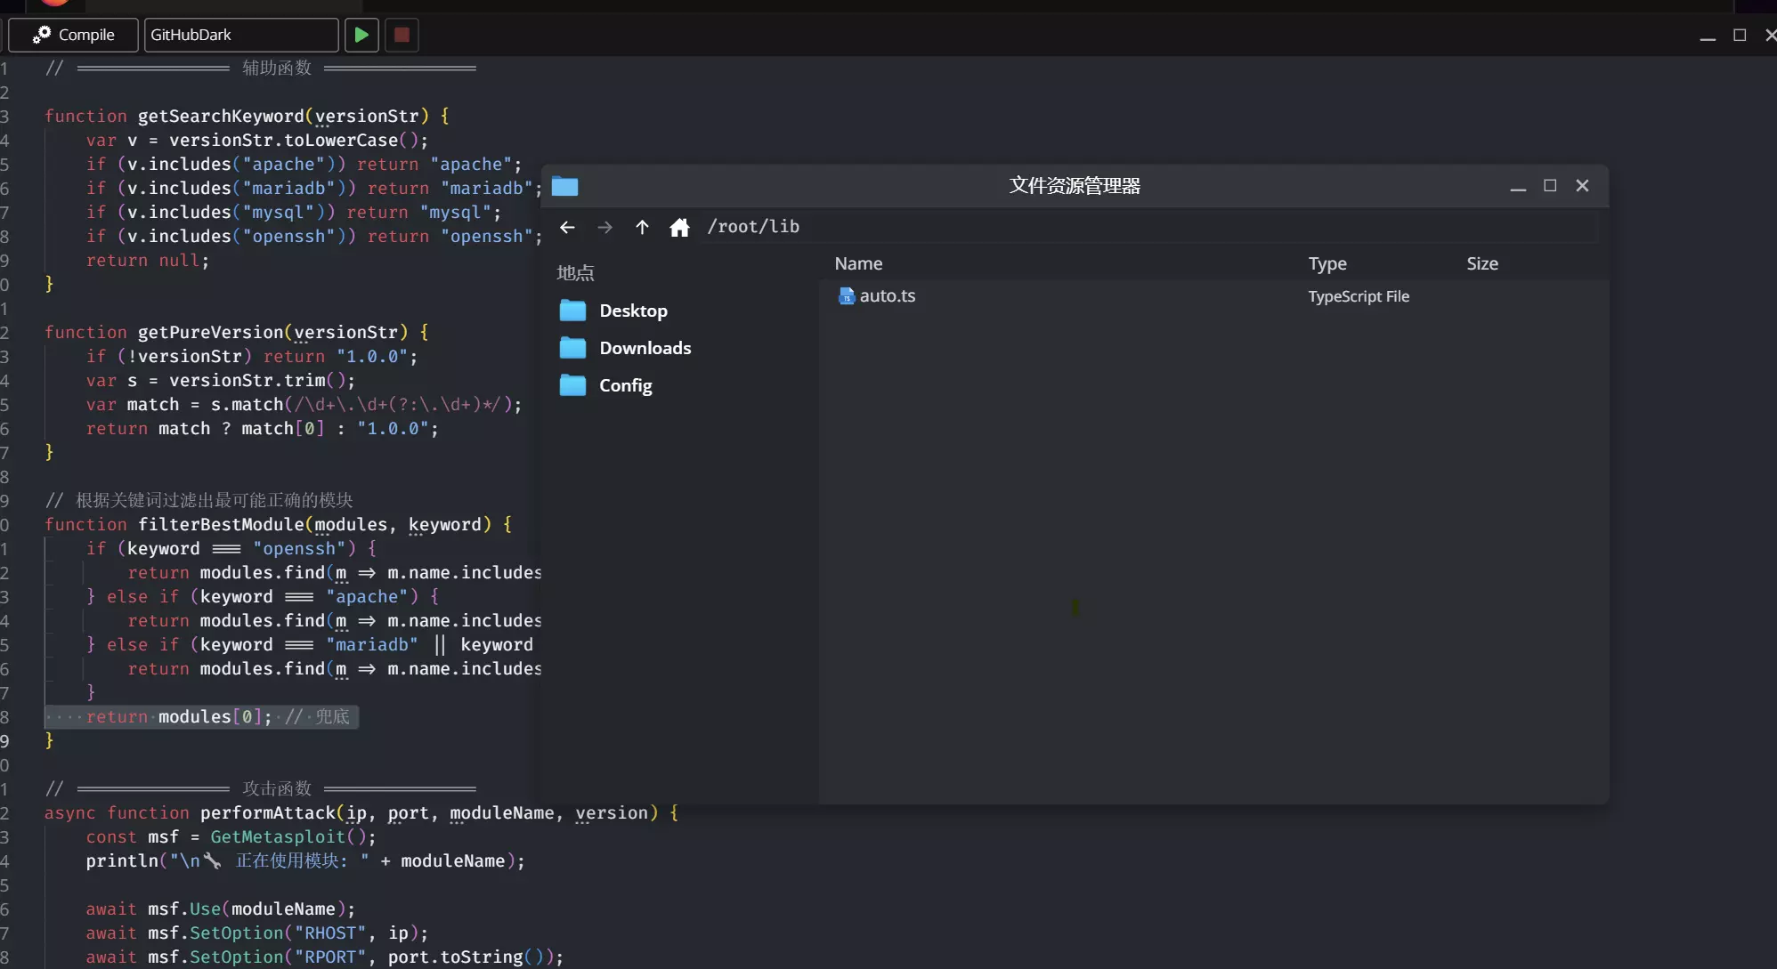The width and height of the screenshot is (1777, 969).
Task: Go back in file manager
Action: (x=567, y=227)
